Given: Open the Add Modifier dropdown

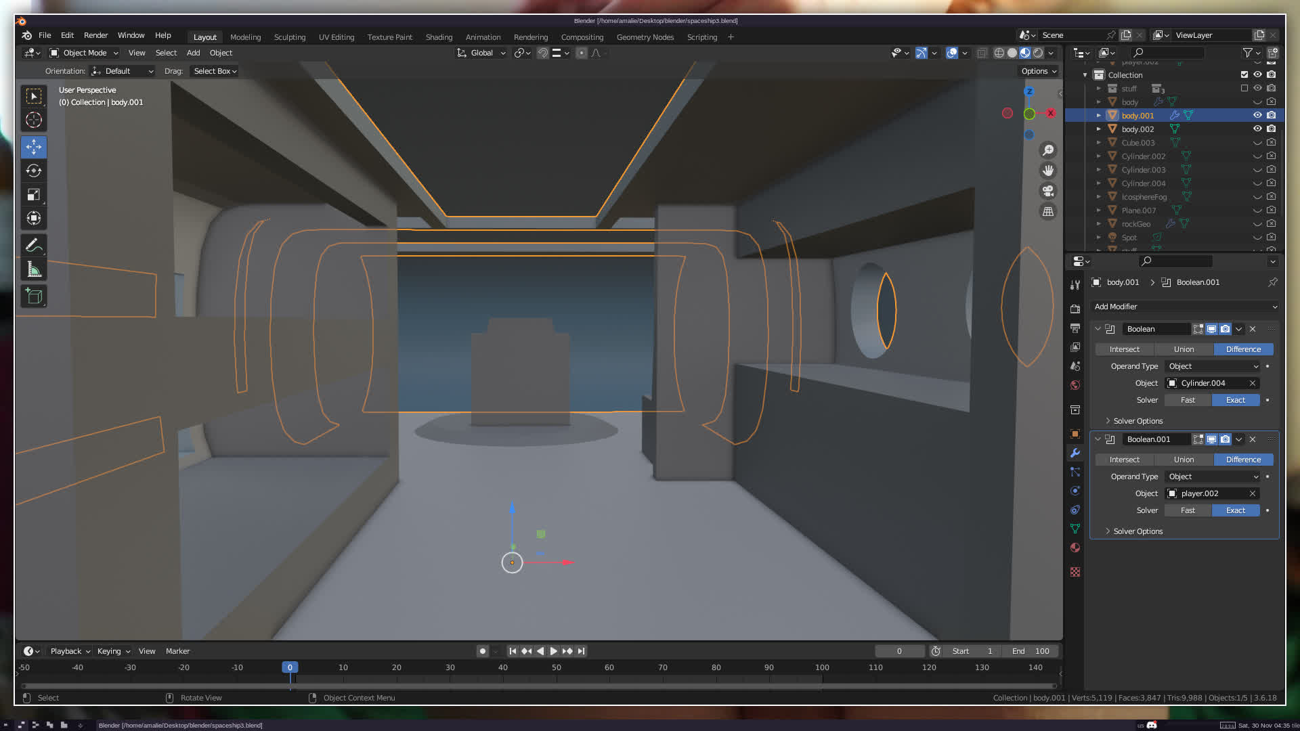Looking at the screenshot, I should click(1185, 307).
